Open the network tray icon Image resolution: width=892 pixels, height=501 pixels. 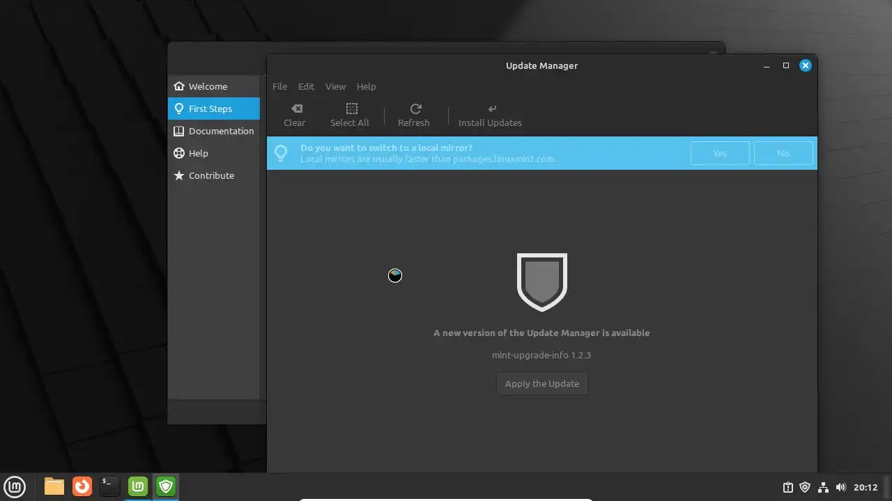click(823, 487)
